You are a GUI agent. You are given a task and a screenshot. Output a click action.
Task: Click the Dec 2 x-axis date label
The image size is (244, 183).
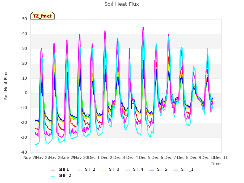[107, 157]
